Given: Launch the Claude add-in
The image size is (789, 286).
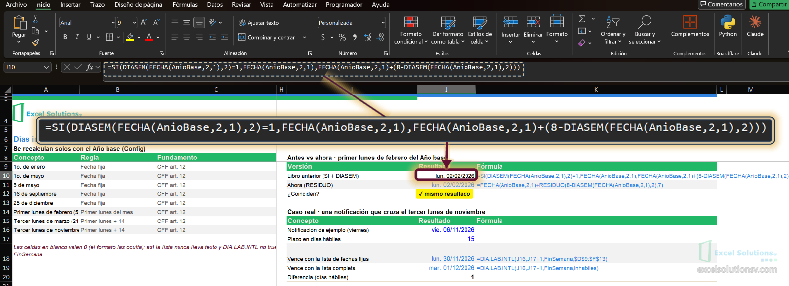Looking at the screenshot, I should (x=755, y=26).
